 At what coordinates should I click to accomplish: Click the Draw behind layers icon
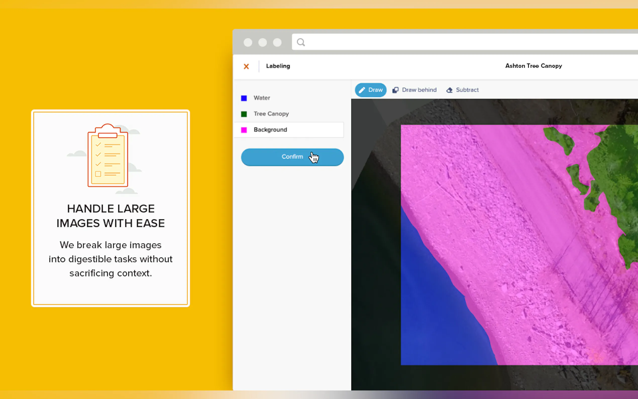[395, 90]
